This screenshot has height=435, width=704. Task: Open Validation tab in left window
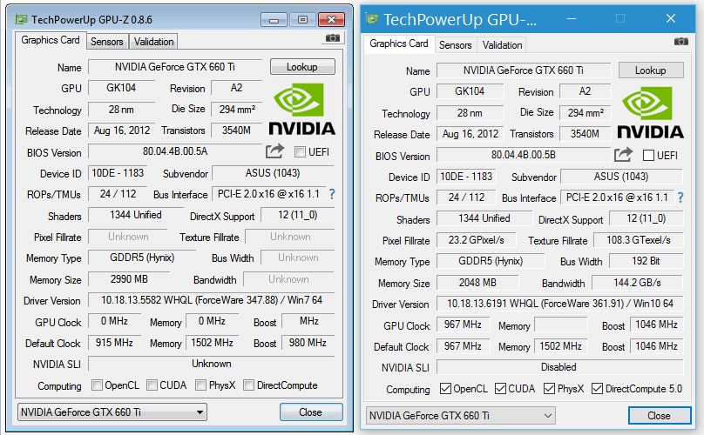[153, 42]
